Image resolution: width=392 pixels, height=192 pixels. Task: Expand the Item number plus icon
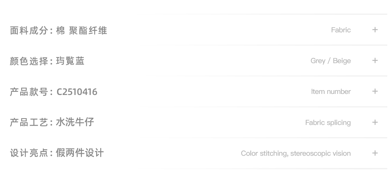point(375,91)
